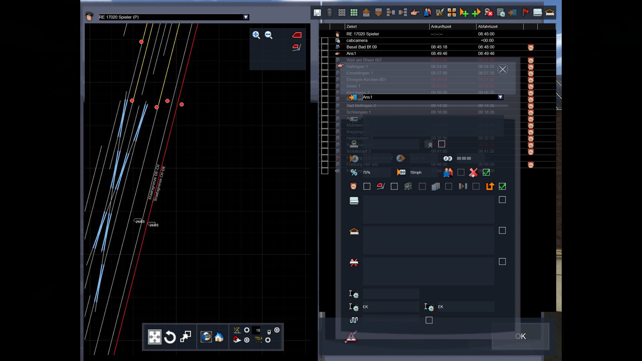Expand the Ans1 destination dropdown
Image resolution: width=642 pixels, height=361 pixels.
[500, 97]
